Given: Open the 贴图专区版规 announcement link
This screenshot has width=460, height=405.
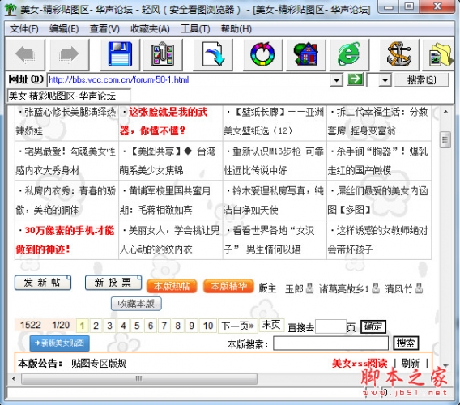Looking at the screenshot, I should click(x=99, y=364).
